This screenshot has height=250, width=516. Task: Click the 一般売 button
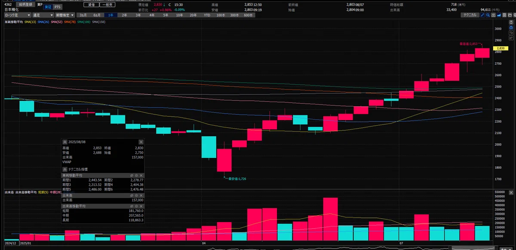pyautogui.click(x=107, y=5)
